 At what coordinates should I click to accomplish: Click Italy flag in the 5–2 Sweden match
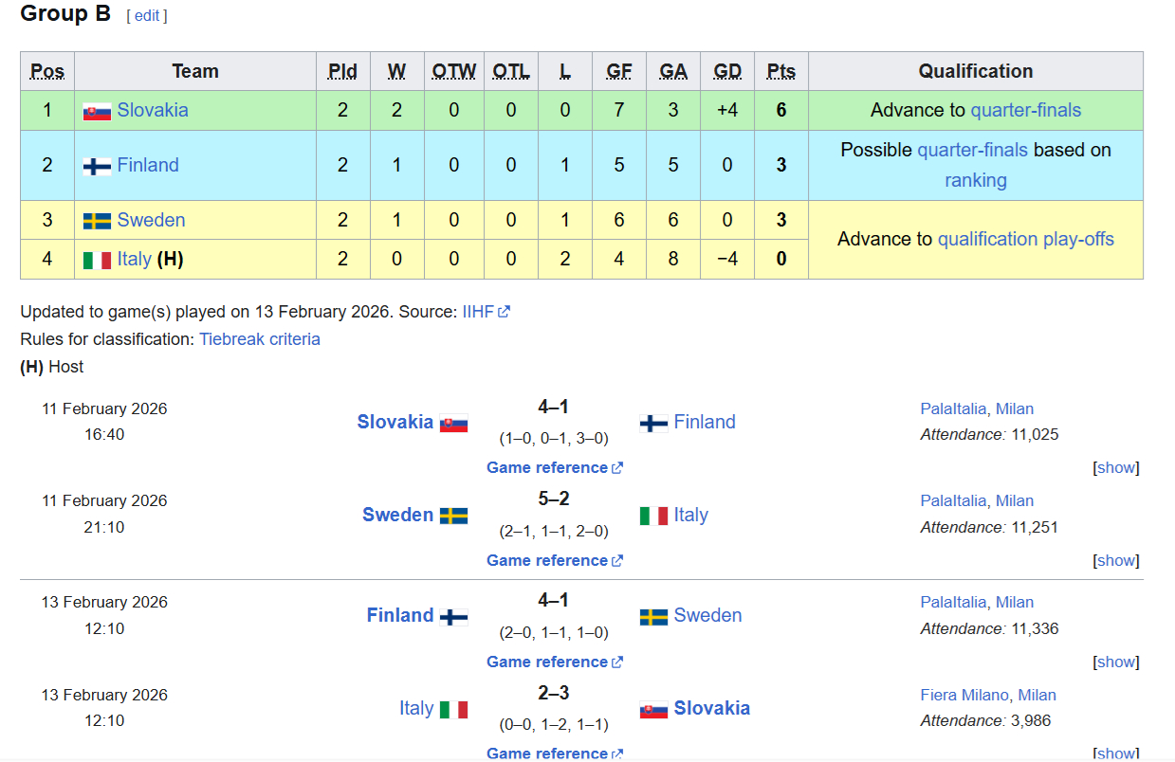click(x=653, y=516)
